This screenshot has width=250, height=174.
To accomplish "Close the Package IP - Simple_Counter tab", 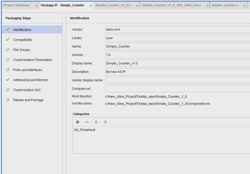I will [91, 6].
